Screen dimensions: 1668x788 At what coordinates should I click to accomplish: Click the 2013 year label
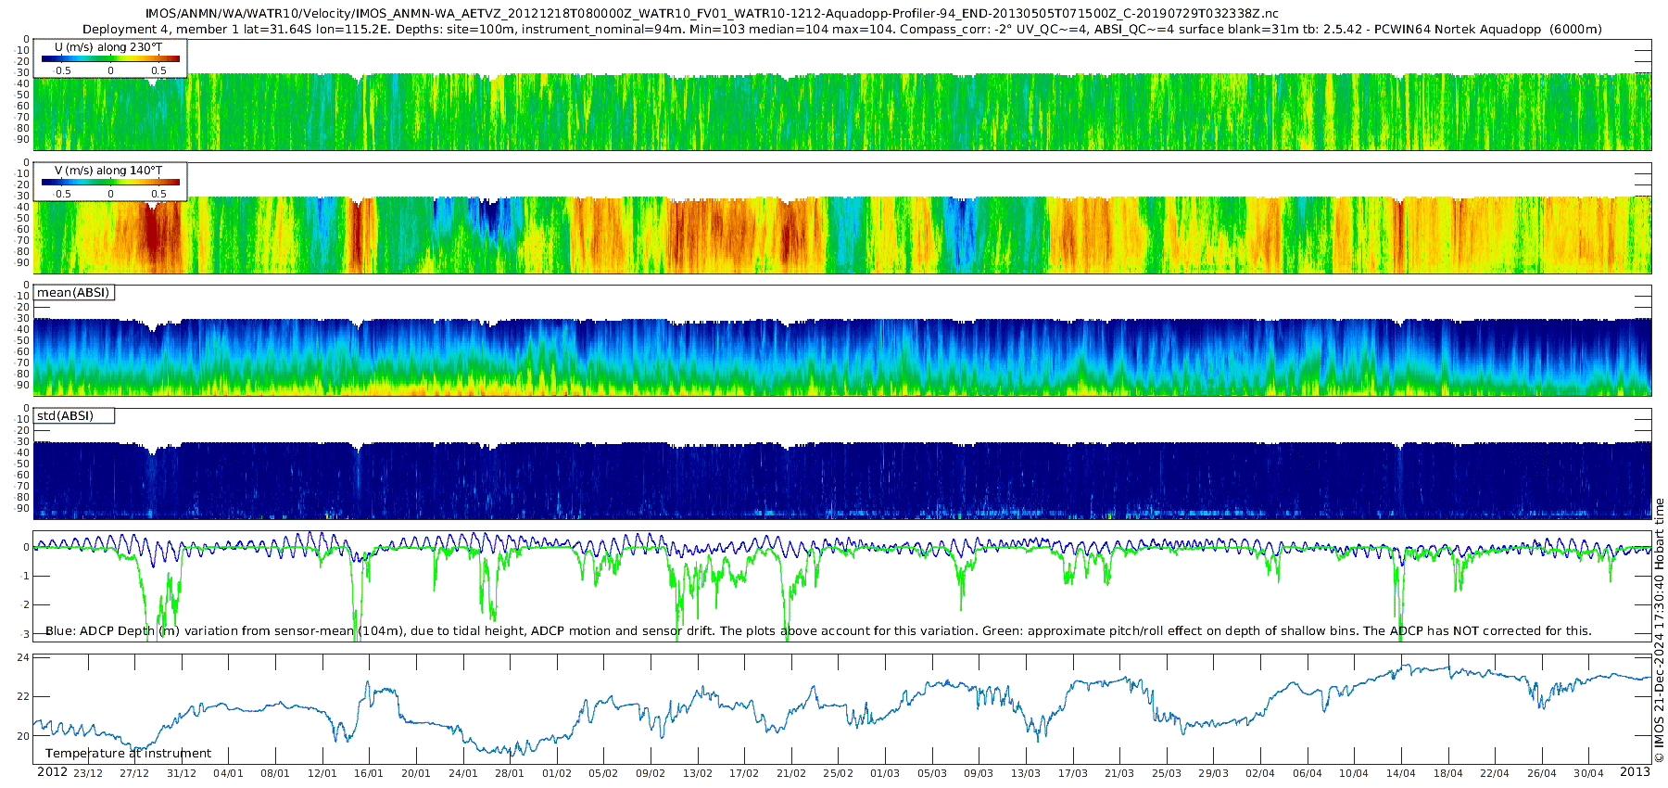click(1635, 773)
